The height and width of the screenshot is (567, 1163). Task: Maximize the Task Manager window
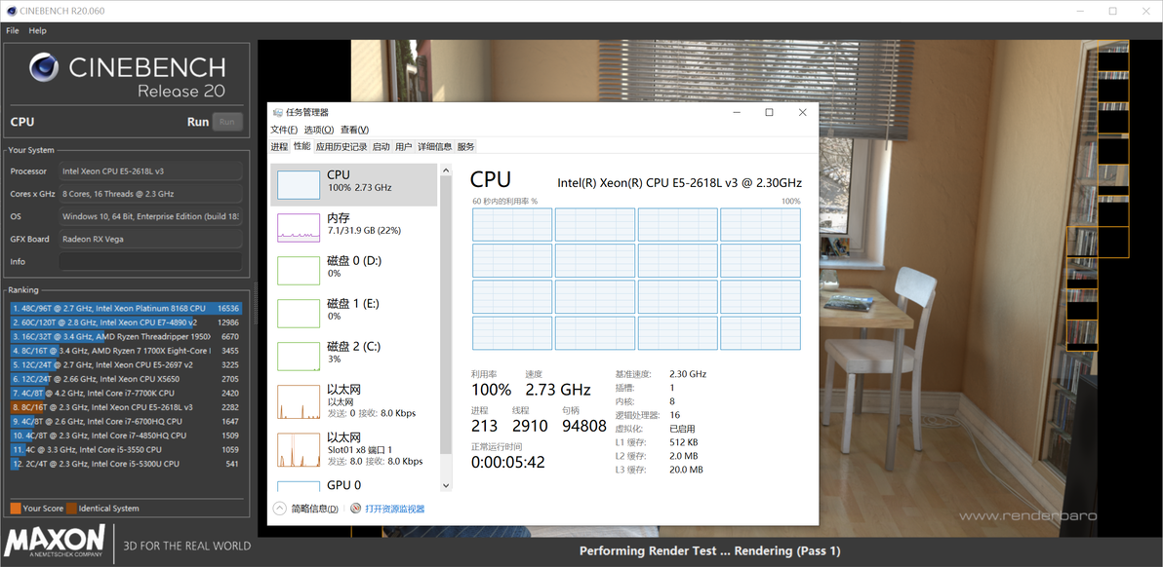[769, 112]
